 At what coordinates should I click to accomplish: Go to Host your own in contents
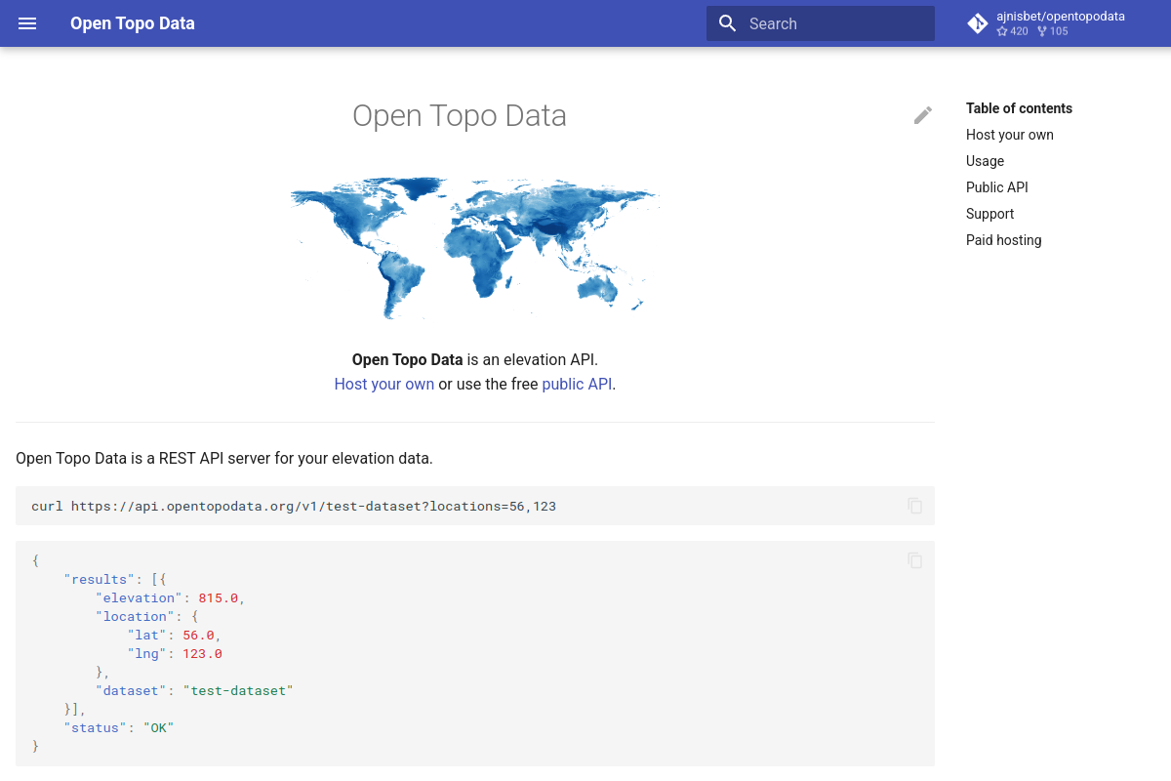(1010, 135)
